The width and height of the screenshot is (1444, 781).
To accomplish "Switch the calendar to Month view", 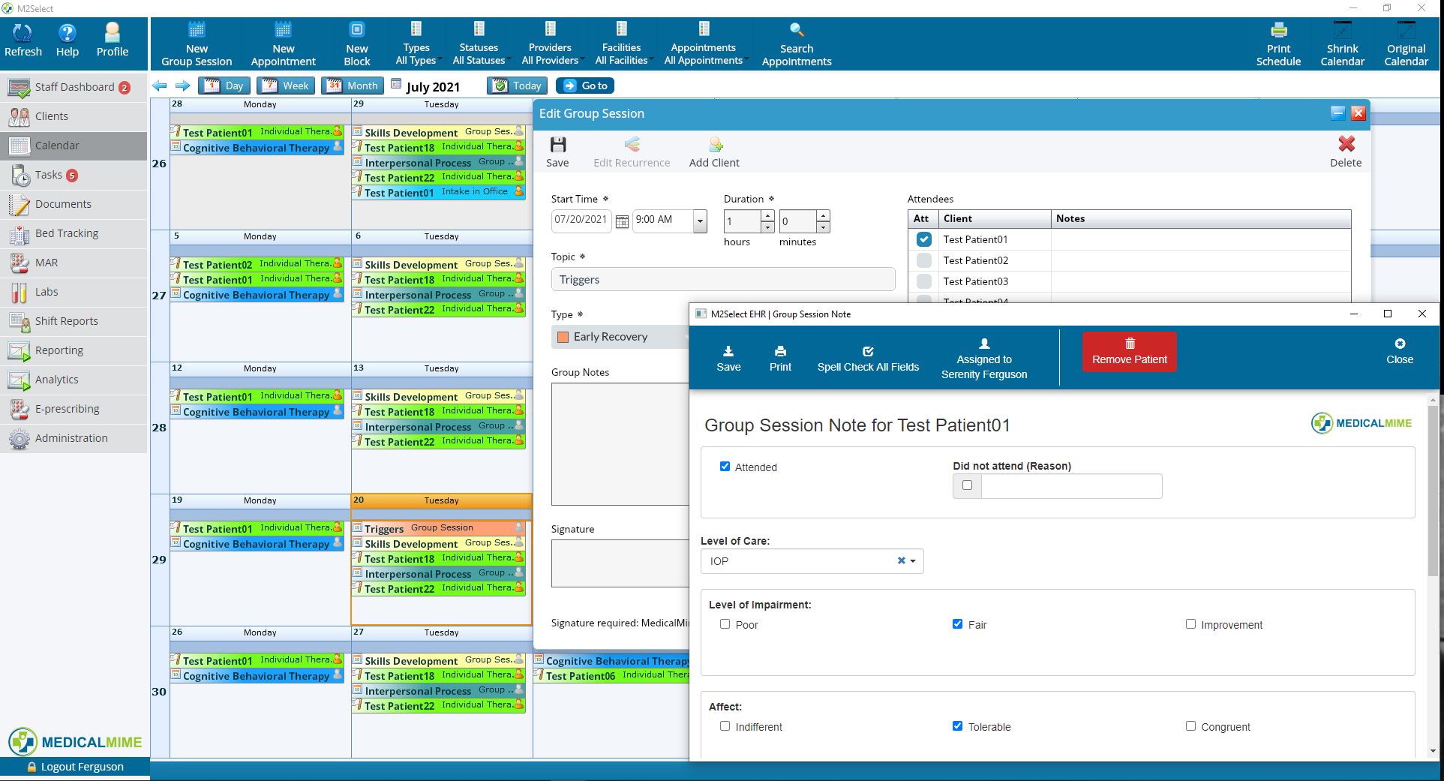I will tap(352, 85).
